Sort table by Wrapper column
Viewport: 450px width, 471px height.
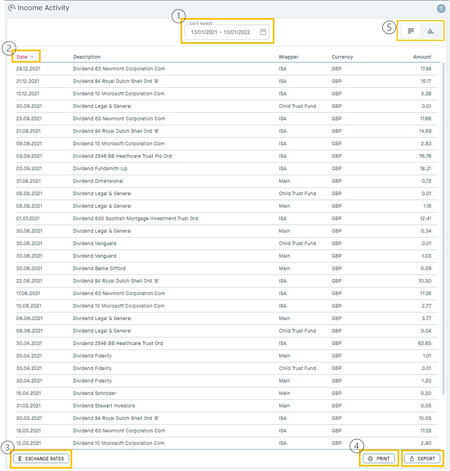click(288, 57)
